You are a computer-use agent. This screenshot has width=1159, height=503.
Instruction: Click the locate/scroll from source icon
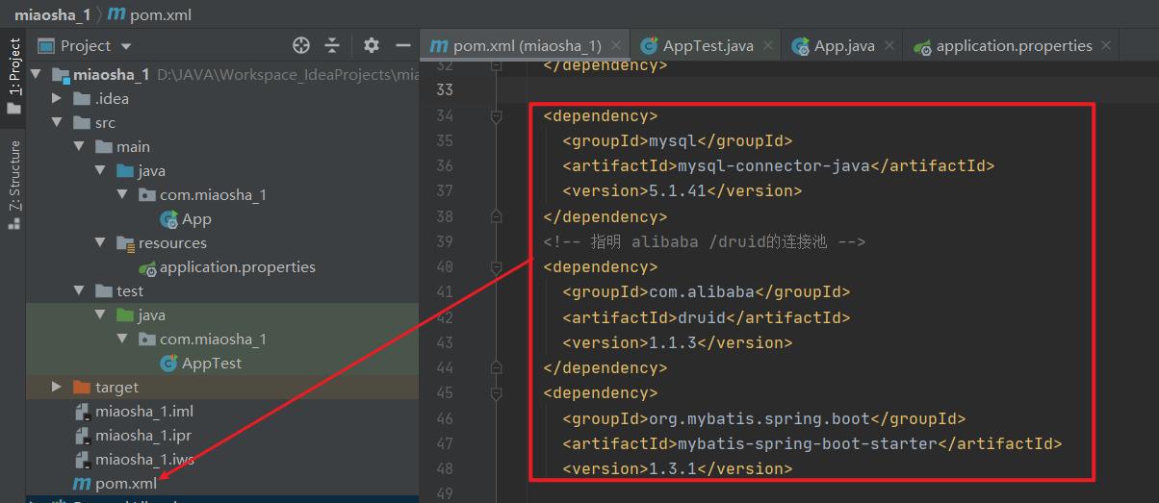(301, 45)
